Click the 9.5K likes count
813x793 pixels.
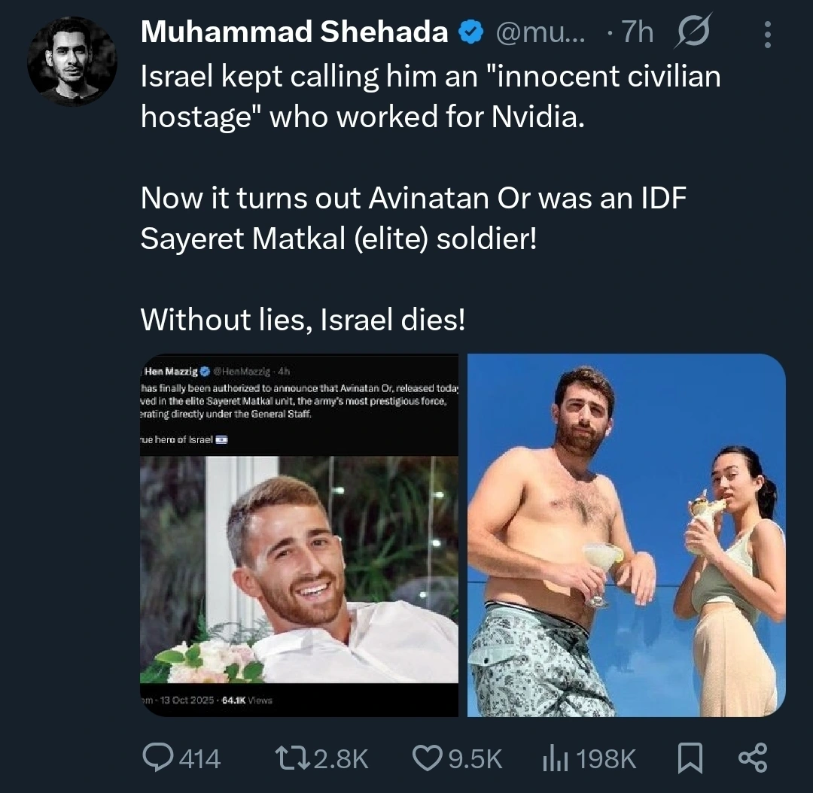click(x=475, y=758)
